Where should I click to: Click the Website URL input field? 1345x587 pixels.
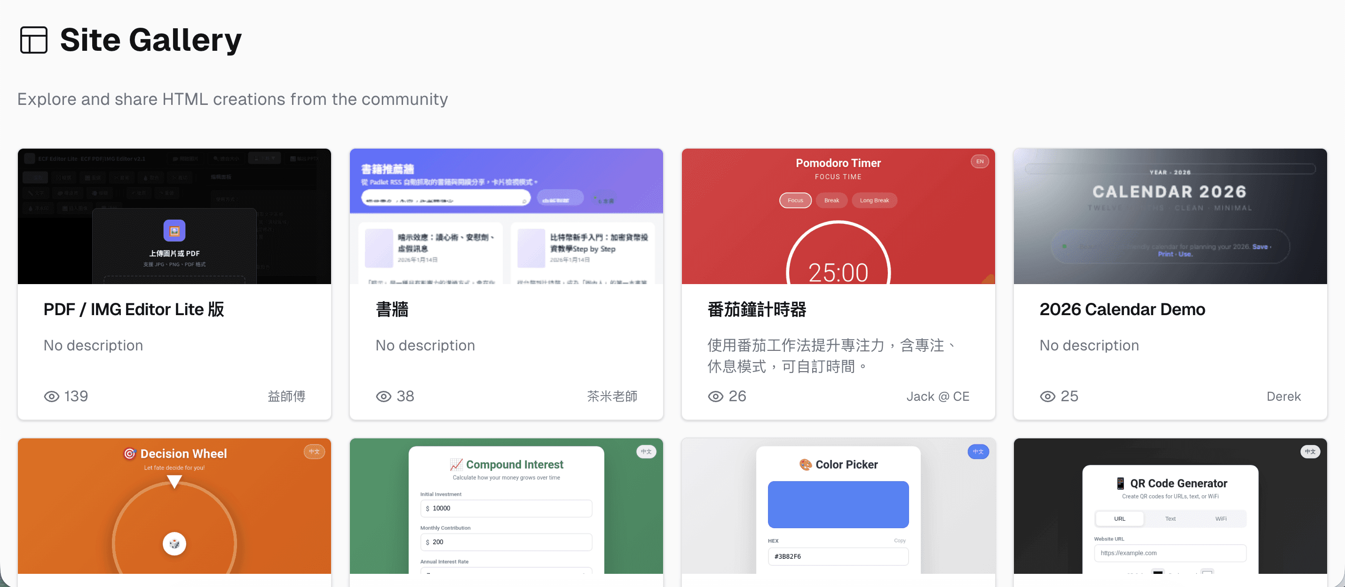(x=1170, y=553)
